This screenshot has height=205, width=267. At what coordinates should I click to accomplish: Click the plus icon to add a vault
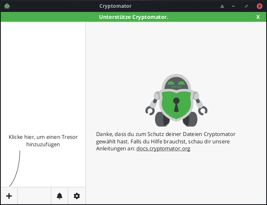click(9, 196)
